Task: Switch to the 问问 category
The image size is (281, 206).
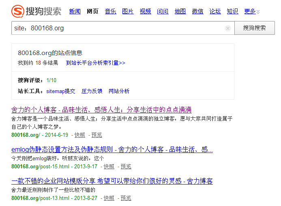Action: click(x=163, y=11)
